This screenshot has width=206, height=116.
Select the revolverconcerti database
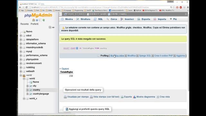34,63
